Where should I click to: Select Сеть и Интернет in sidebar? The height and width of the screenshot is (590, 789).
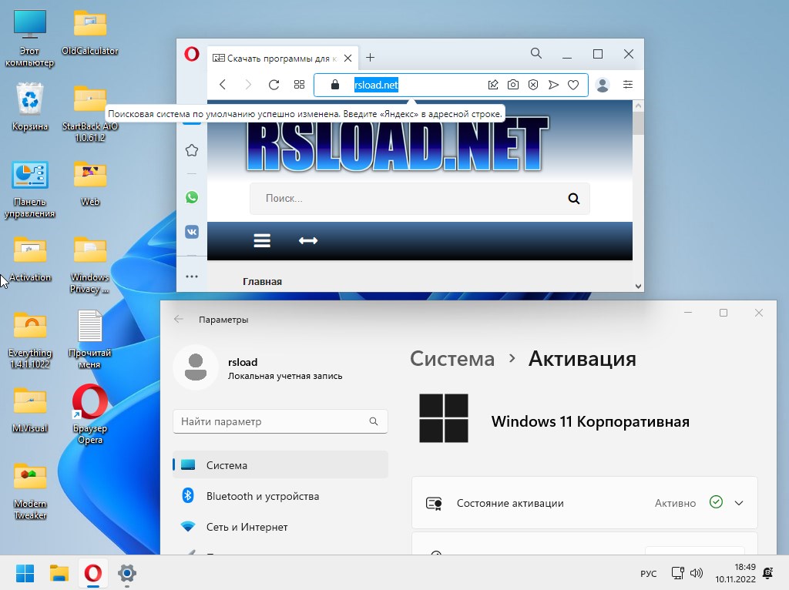pos(280,527)
